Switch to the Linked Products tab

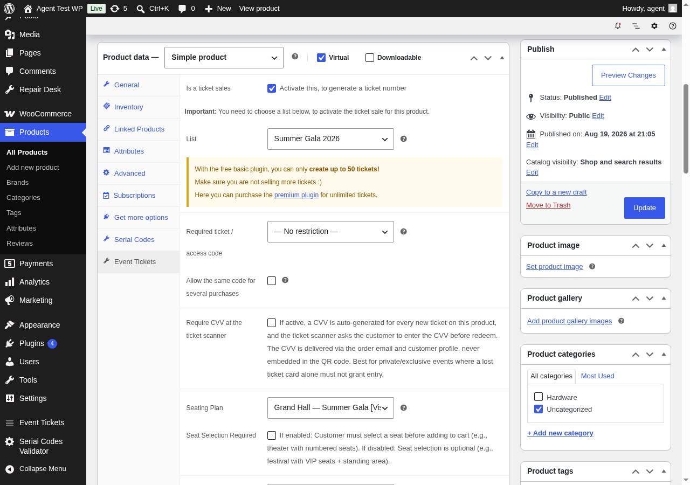click(139, 129)
